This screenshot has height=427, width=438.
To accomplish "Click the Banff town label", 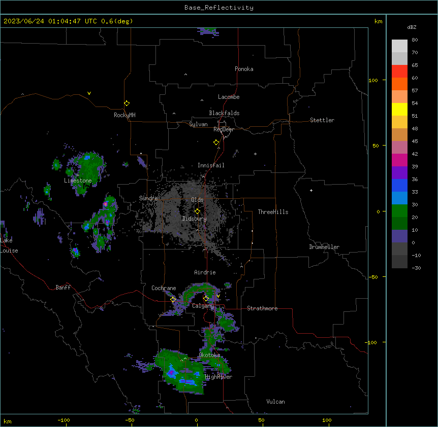I will tap(63, 288).
